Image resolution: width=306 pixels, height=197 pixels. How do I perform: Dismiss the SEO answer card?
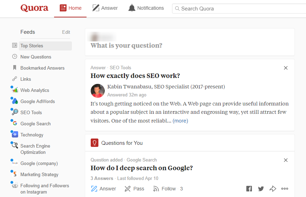pos(286,68)
